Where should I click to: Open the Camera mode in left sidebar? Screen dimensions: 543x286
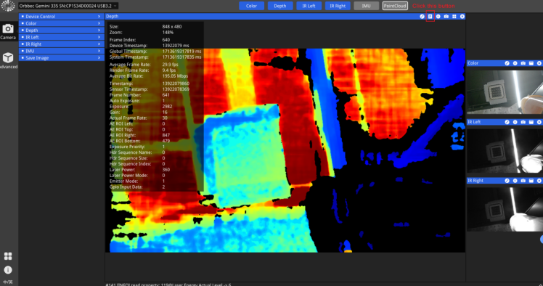[x=8, y=31]
